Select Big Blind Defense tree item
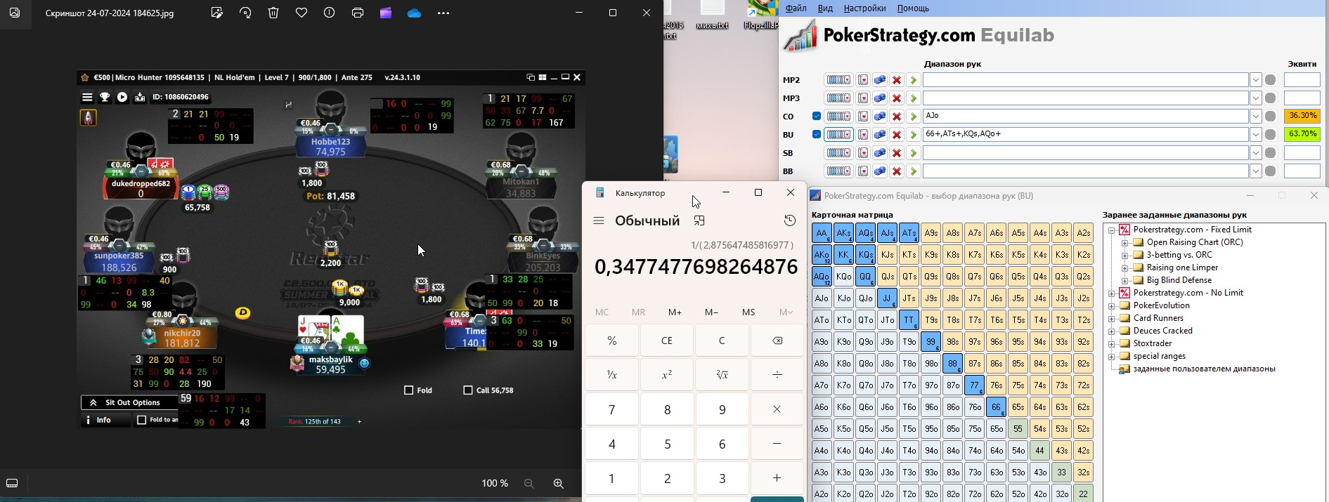This screenshot has width=1329, height=502. click(x=1179, y=280)
